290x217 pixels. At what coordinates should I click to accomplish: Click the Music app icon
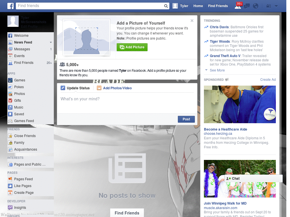[x=10, y=107]
